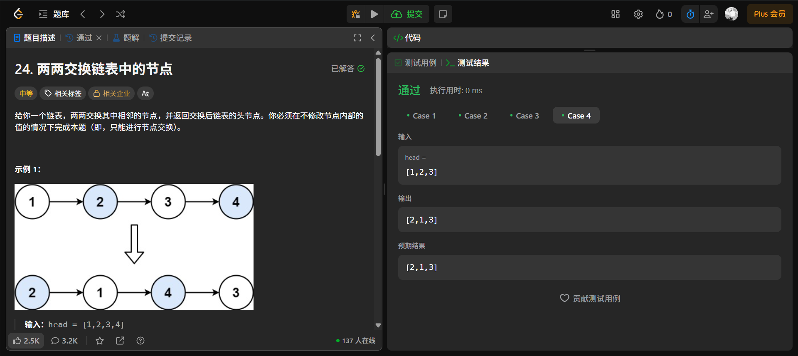Screen dimensions: 798x356
Task: Expand the 相关企业 companies section
Action: 111,94
